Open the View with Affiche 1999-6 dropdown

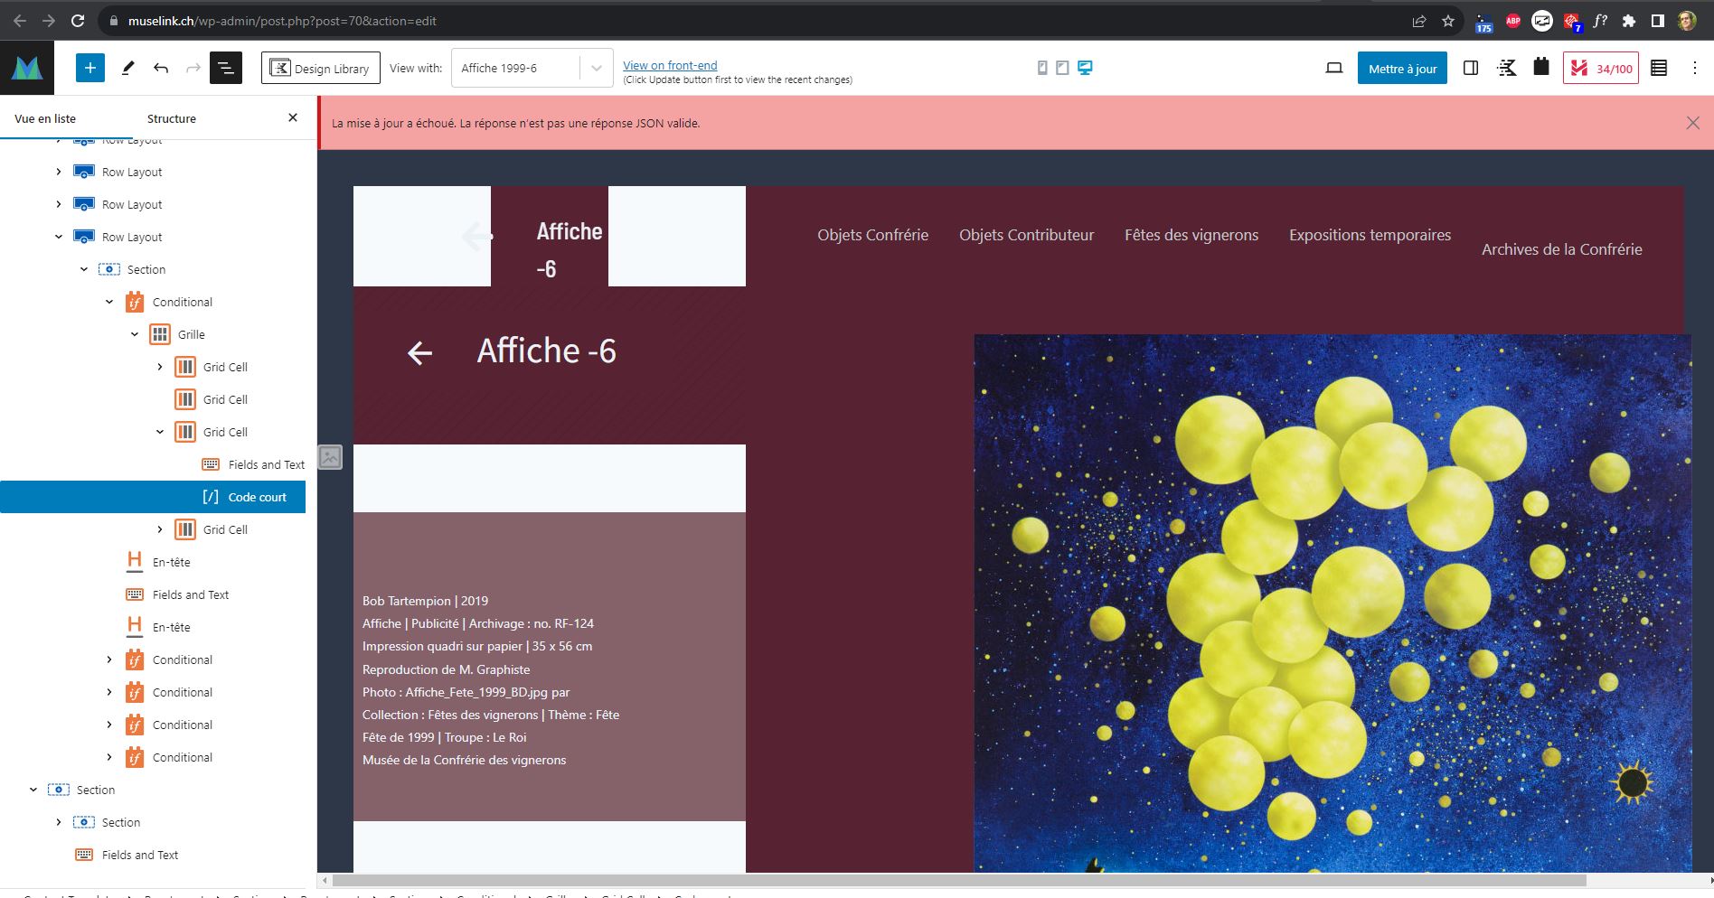[x=532, y=68]
